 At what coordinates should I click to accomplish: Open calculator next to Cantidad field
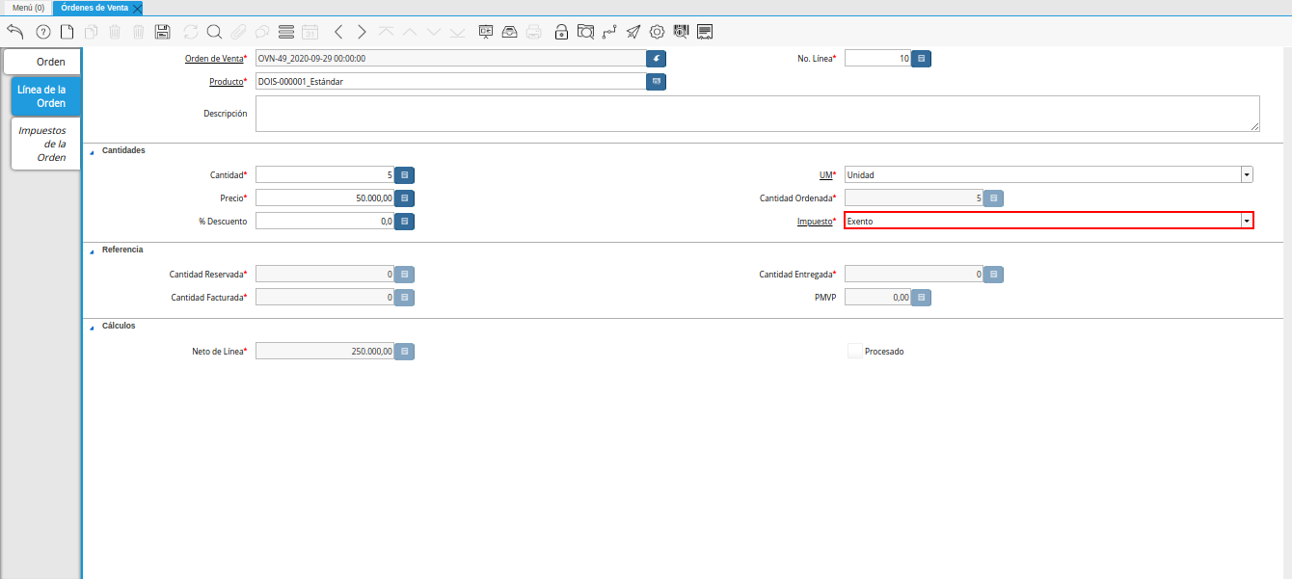[405, 175]
